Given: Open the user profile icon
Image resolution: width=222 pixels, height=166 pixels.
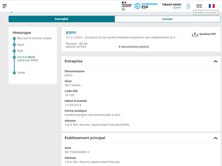Looking at the screenshot, I should point(188,6).
